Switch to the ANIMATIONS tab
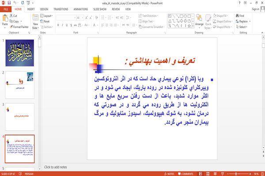Screen dimensions: 265x176 (81, 9)
